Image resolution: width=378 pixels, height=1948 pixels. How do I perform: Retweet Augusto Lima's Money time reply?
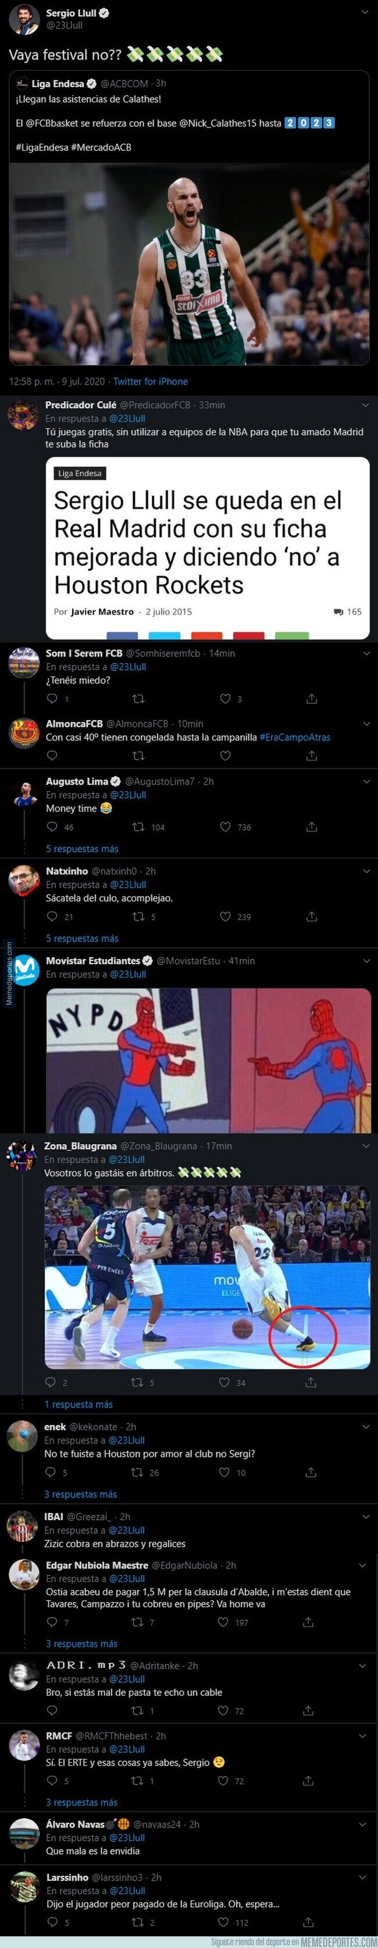pyautogui.click(x=138, y=827)
